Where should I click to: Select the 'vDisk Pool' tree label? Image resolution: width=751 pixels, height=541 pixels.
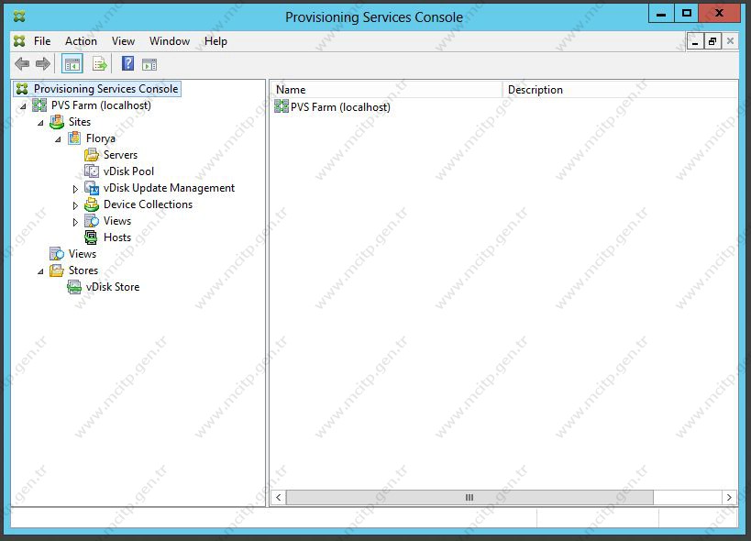pyautogui.click(x=128, y=171)
